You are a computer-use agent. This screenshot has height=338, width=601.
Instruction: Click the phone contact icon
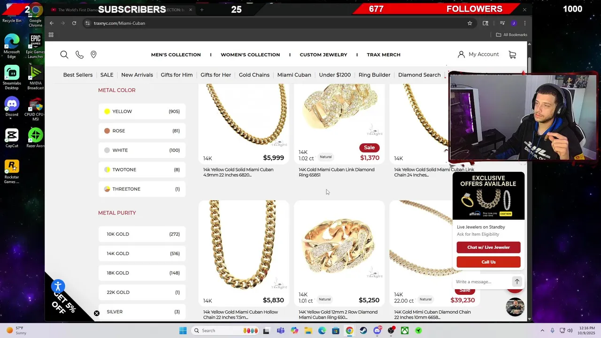(79, 54)
